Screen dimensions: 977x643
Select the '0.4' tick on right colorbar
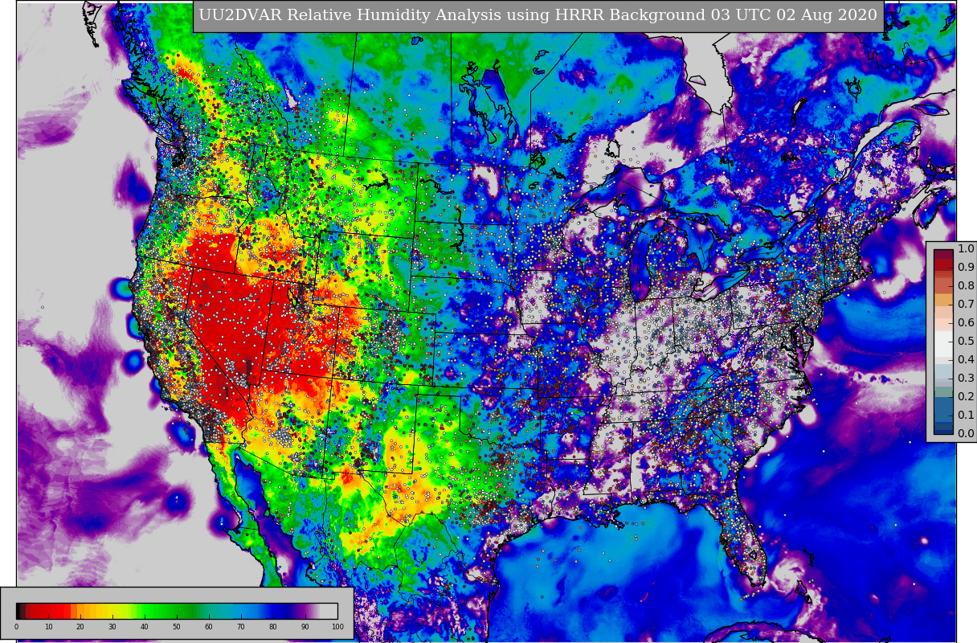point(966,360)
